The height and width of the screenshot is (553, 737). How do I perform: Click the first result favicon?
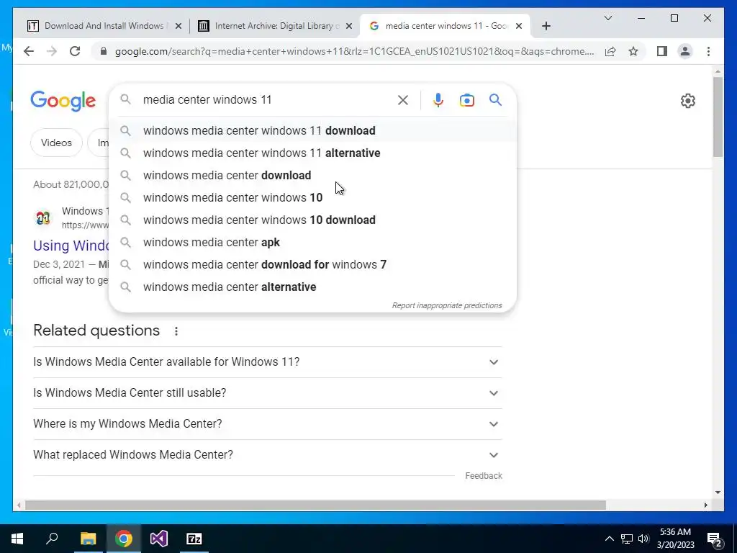coord(43,217)
